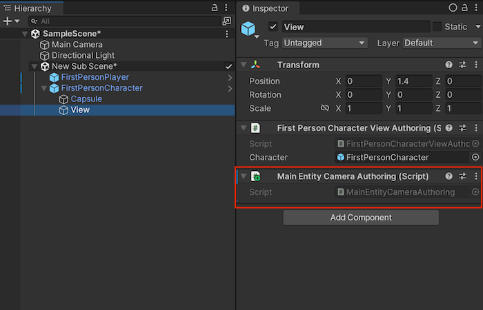Viewport: 483px width, 310px height.
Task: Open the plus create-object dropdown in Hierarchy
Action: (x=10, y=21)
